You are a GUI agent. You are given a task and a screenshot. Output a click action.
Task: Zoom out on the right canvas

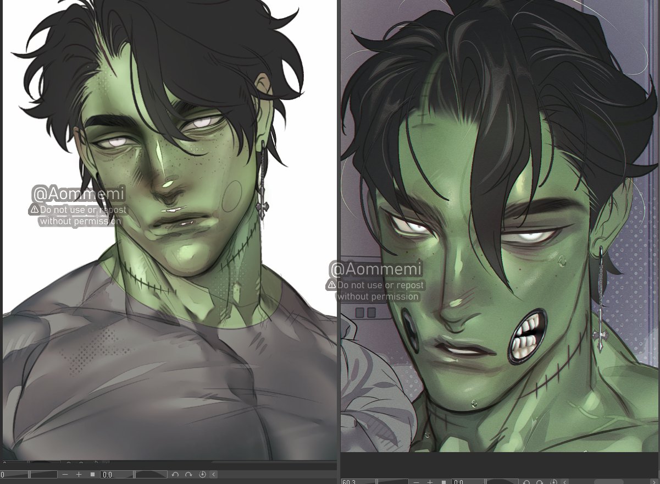point(416,482)
